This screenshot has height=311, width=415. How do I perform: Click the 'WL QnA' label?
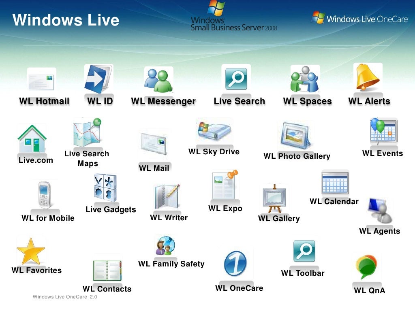pos(370,291)
